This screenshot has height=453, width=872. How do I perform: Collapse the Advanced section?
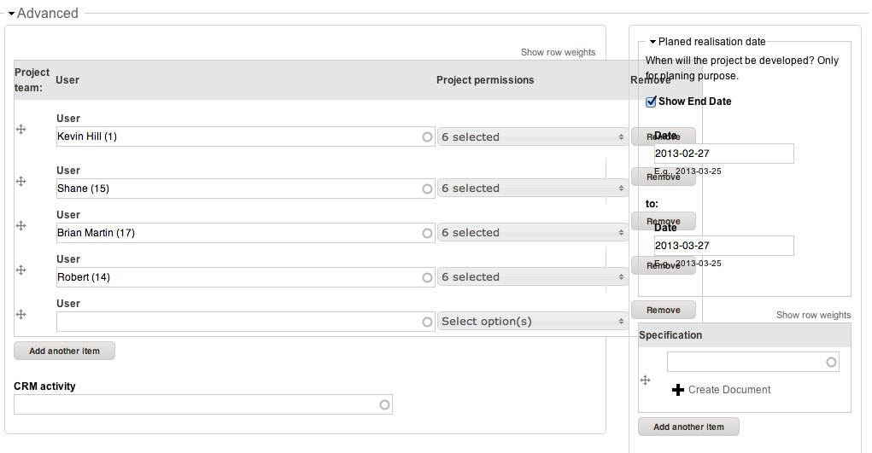12,14
